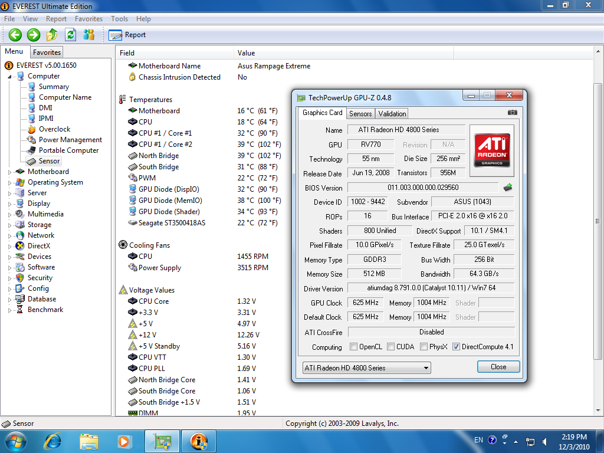Open the ATI Radeon HD 4800 Series dropdown
The width and height of the screenshot is (604, 453).
pyautogui.click(x=367, y=368)
